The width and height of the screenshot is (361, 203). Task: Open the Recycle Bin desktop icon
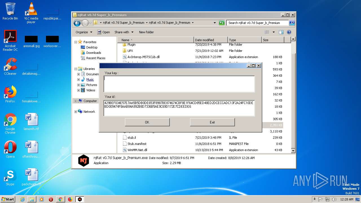(x=10, y=11)
